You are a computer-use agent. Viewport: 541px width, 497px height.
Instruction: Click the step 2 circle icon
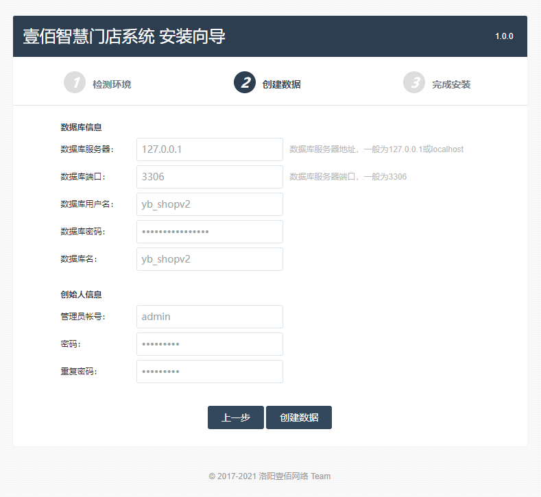245,82
